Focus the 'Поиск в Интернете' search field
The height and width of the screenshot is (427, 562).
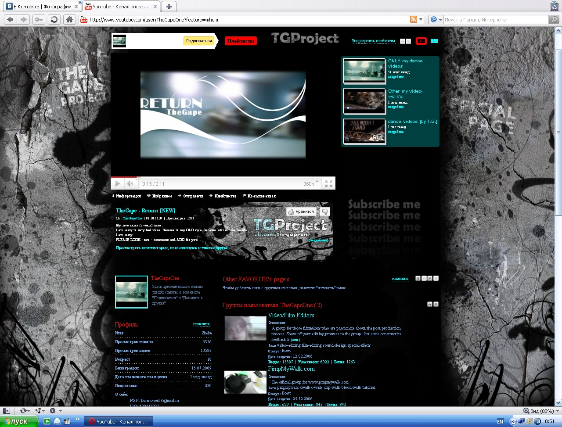click(496, 20)
